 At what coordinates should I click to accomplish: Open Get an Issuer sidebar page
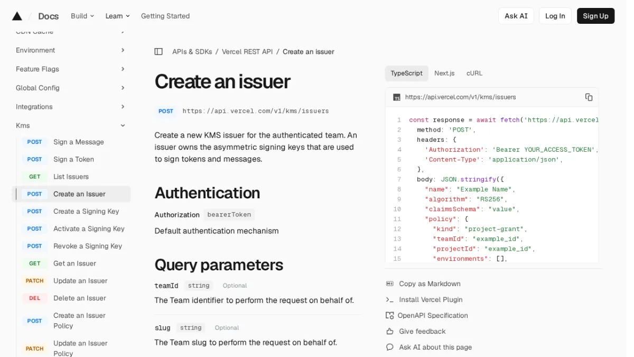pos(75,264)
